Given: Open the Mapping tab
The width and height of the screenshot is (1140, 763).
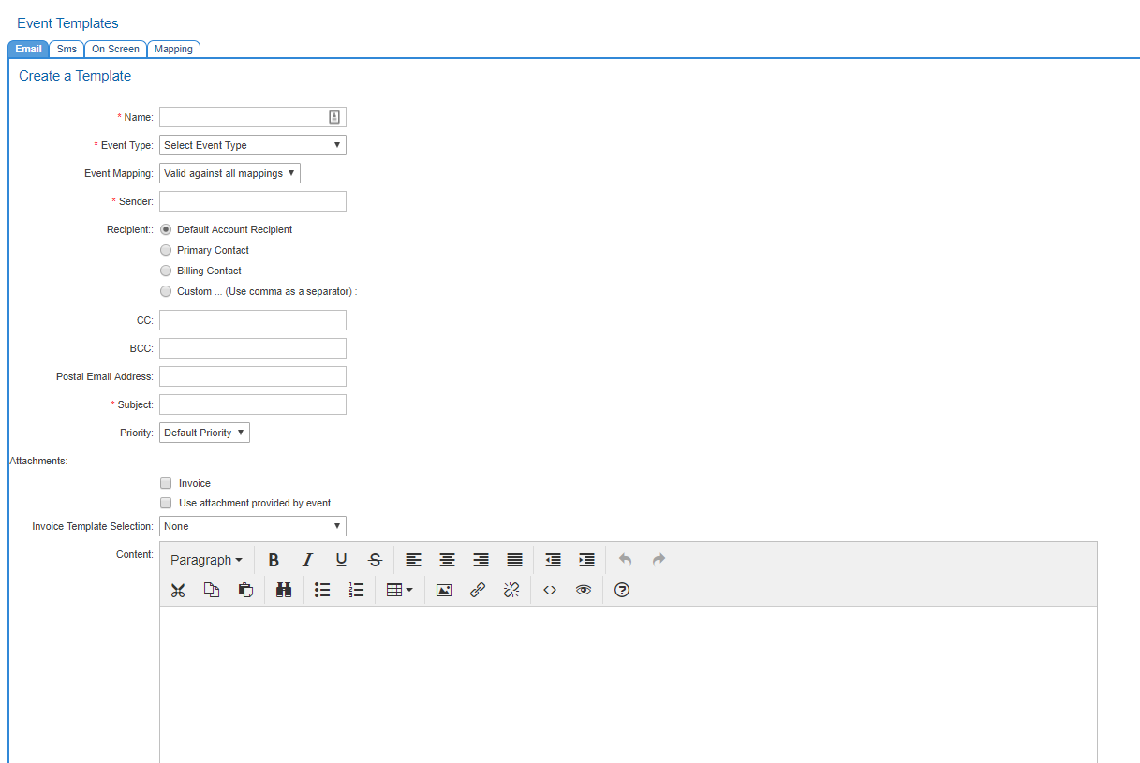Looking at the screenshot, I should coord(173,49).
